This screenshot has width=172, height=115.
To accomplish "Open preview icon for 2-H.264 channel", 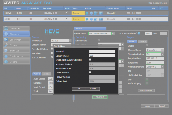I will (x=101, y=19).
